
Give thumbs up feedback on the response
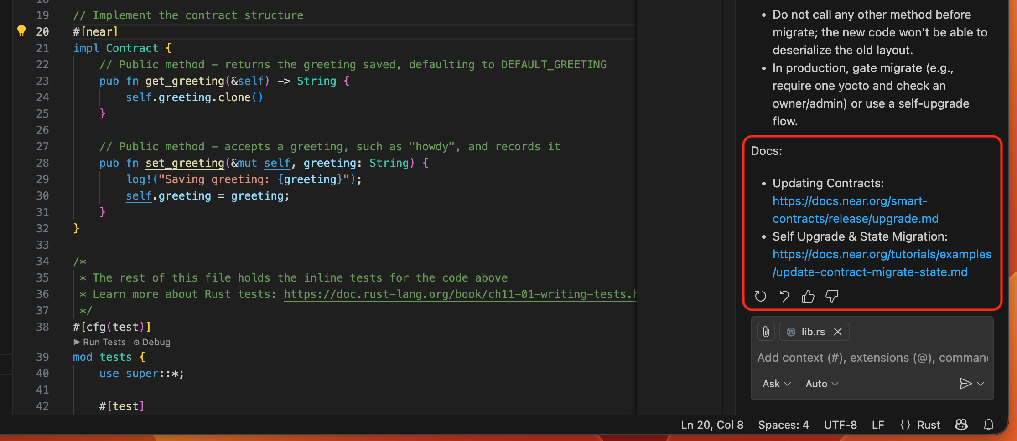808,296
